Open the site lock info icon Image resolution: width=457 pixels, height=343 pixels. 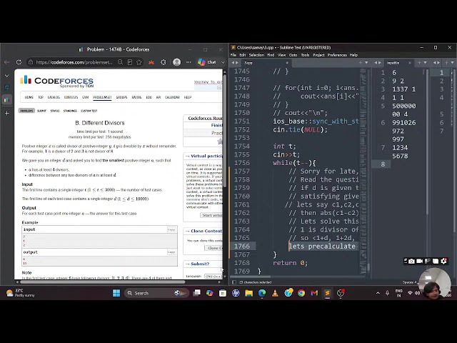pyautogui.click(x=31, y=62)
